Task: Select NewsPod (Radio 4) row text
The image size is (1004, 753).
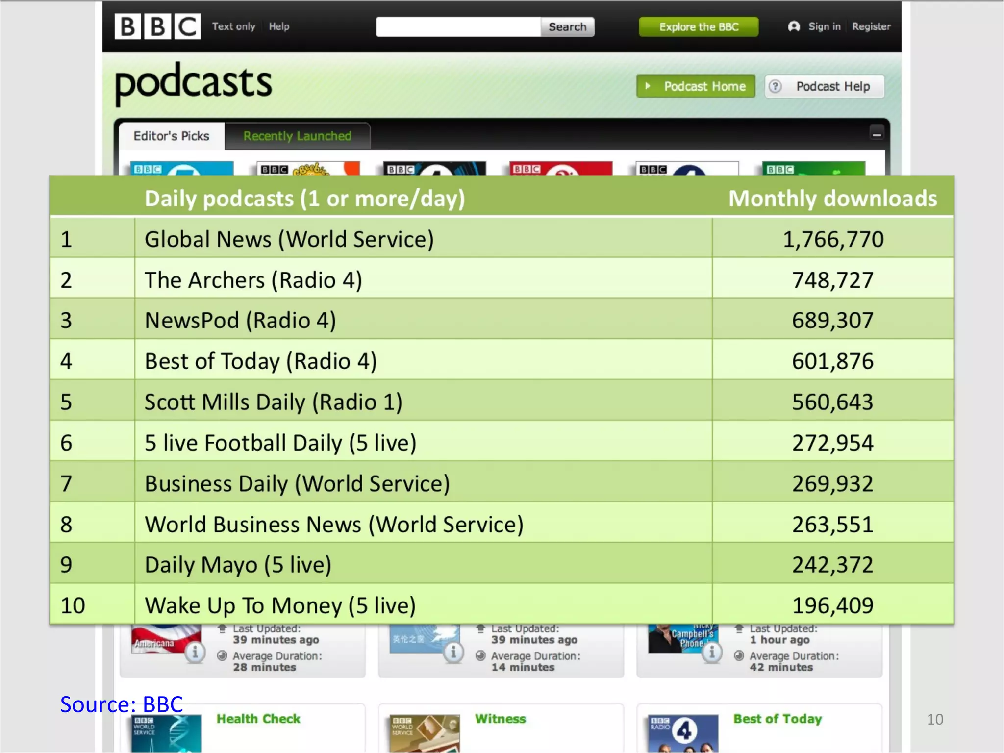Action: (240, 320)
